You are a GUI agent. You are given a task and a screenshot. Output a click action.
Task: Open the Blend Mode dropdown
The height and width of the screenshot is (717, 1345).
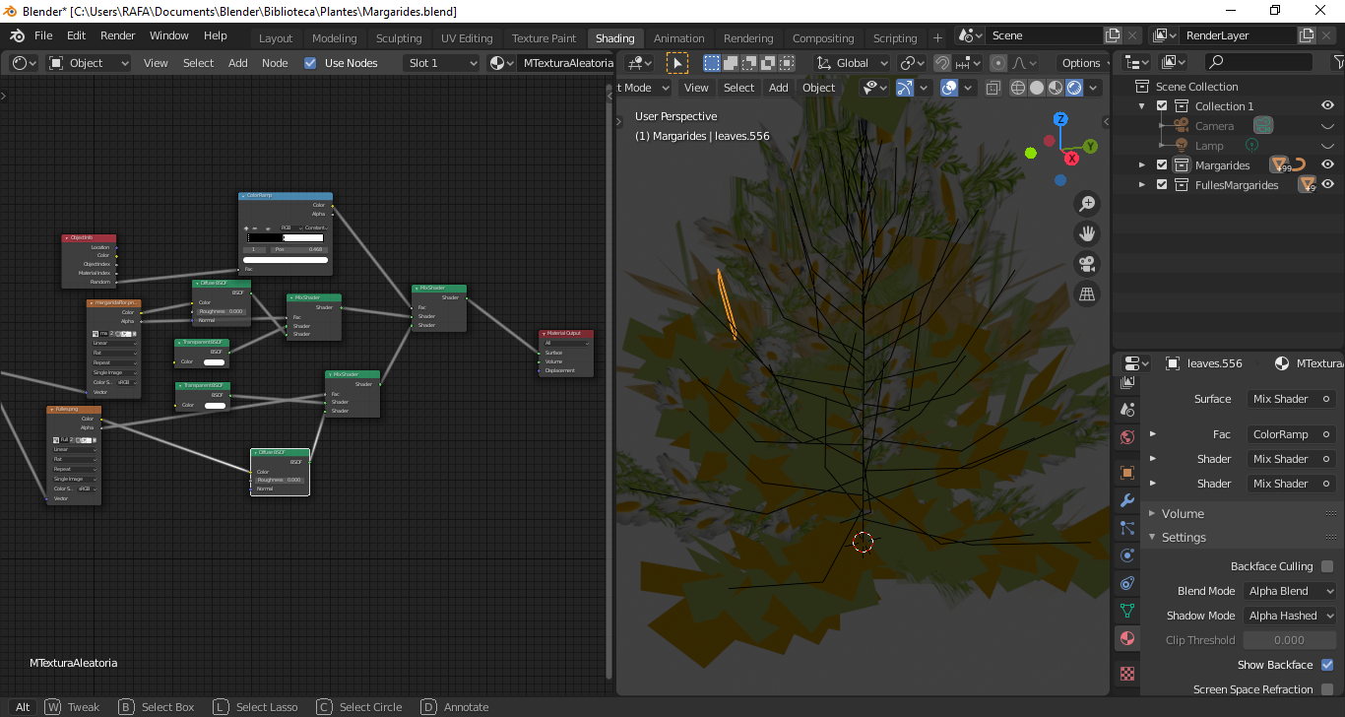coord(1290,591)
